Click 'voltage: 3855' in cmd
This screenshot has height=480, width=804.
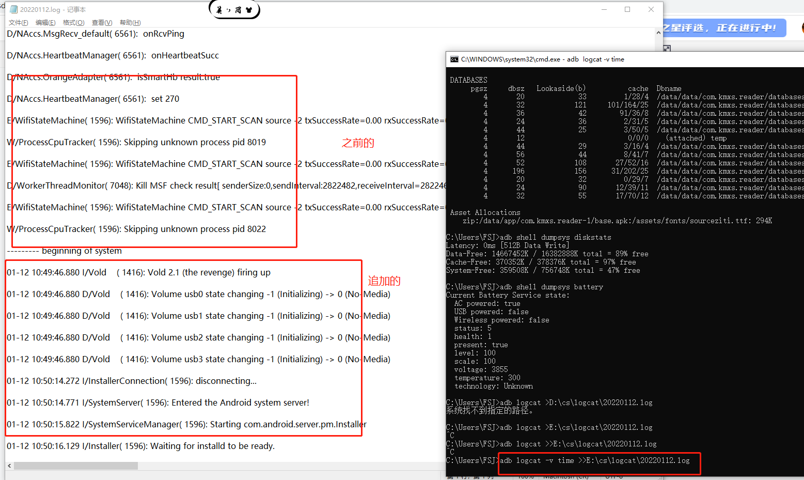click(x=481, y=369)
